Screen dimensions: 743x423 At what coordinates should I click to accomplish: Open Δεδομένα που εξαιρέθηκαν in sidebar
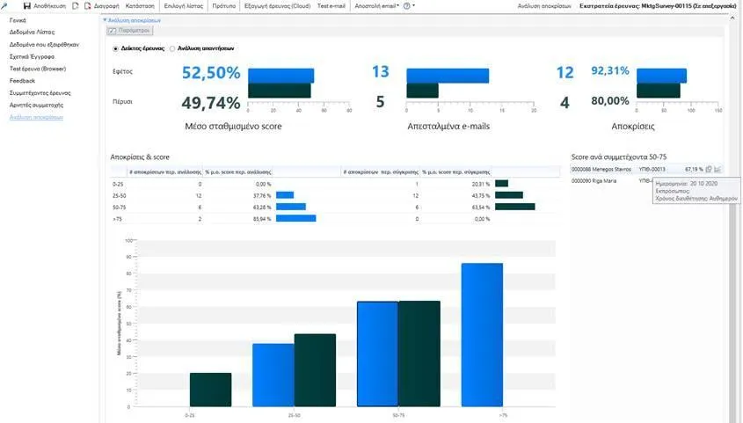44,45
